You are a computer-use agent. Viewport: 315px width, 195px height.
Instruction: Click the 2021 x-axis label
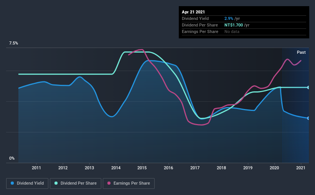[x=301, y=168]
